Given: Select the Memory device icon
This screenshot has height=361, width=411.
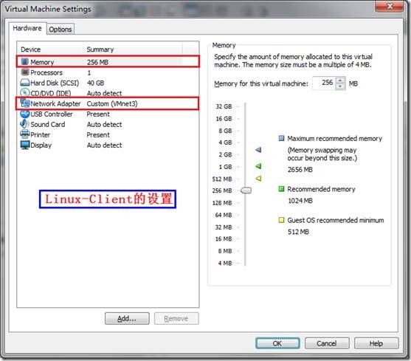Looking at the screenshot, I should click(25, 62).
